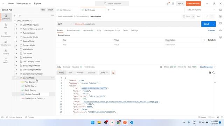Image resolution: width=224 pixels, height=126 pixels.
Task: Expand Tutorial Category Model folder
Action: click(x=16, y=29)
